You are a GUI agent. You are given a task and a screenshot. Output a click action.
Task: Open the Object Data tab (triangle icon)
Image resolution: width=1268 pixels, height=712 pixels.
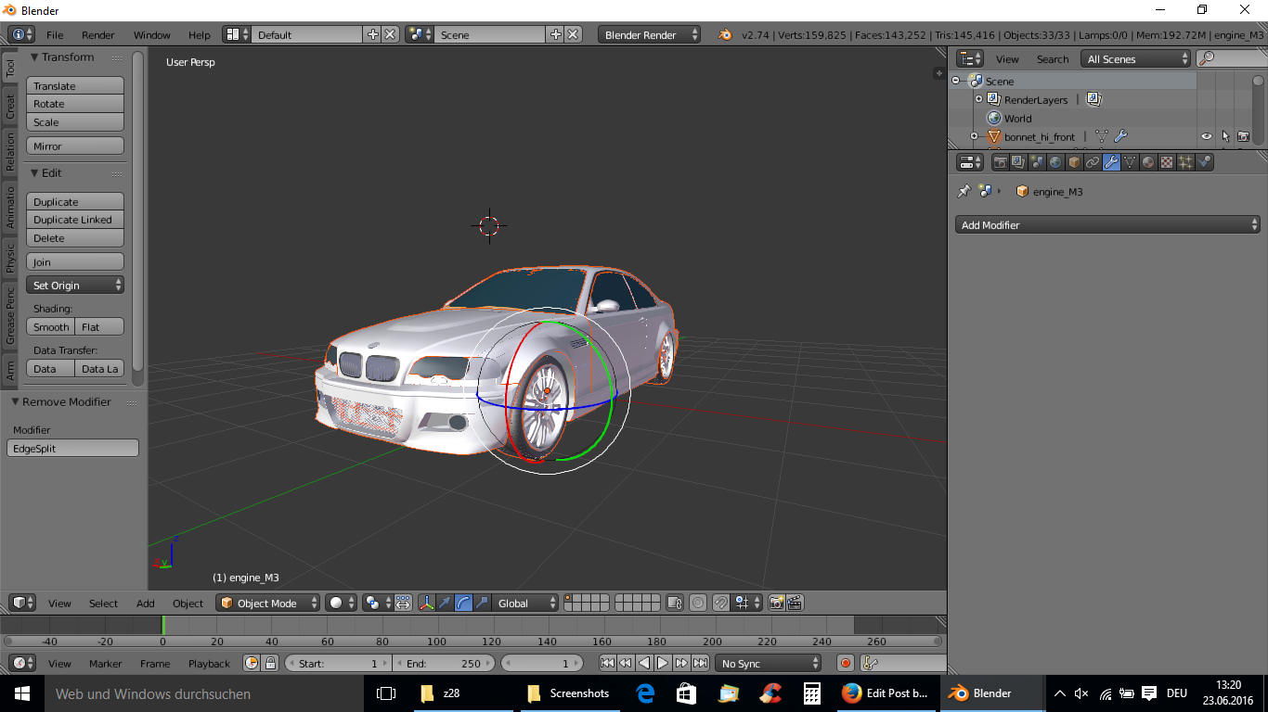pos(1130,162)
